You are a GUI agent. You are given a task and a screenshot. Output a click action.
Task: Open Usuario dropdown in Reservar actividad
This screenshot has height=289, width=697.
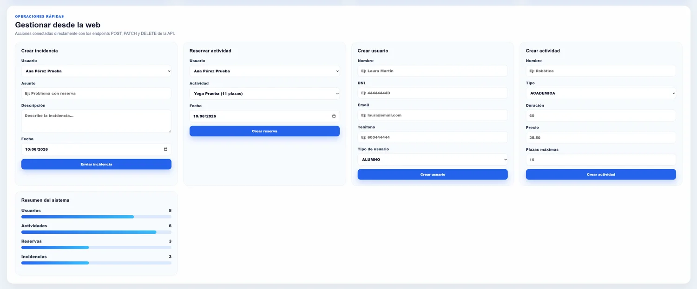(264, 71)
